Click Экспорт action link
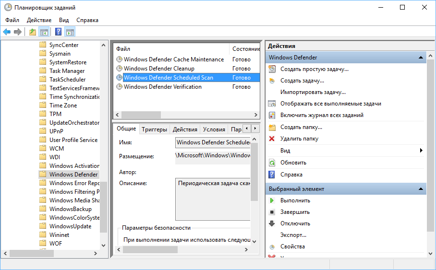Image resolution: width=436 pixels, height=270 pixels. (293, 235)
